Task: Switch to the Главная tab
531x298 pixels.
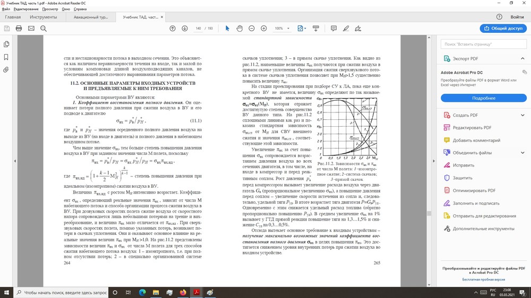Action: tap(13, 17)
